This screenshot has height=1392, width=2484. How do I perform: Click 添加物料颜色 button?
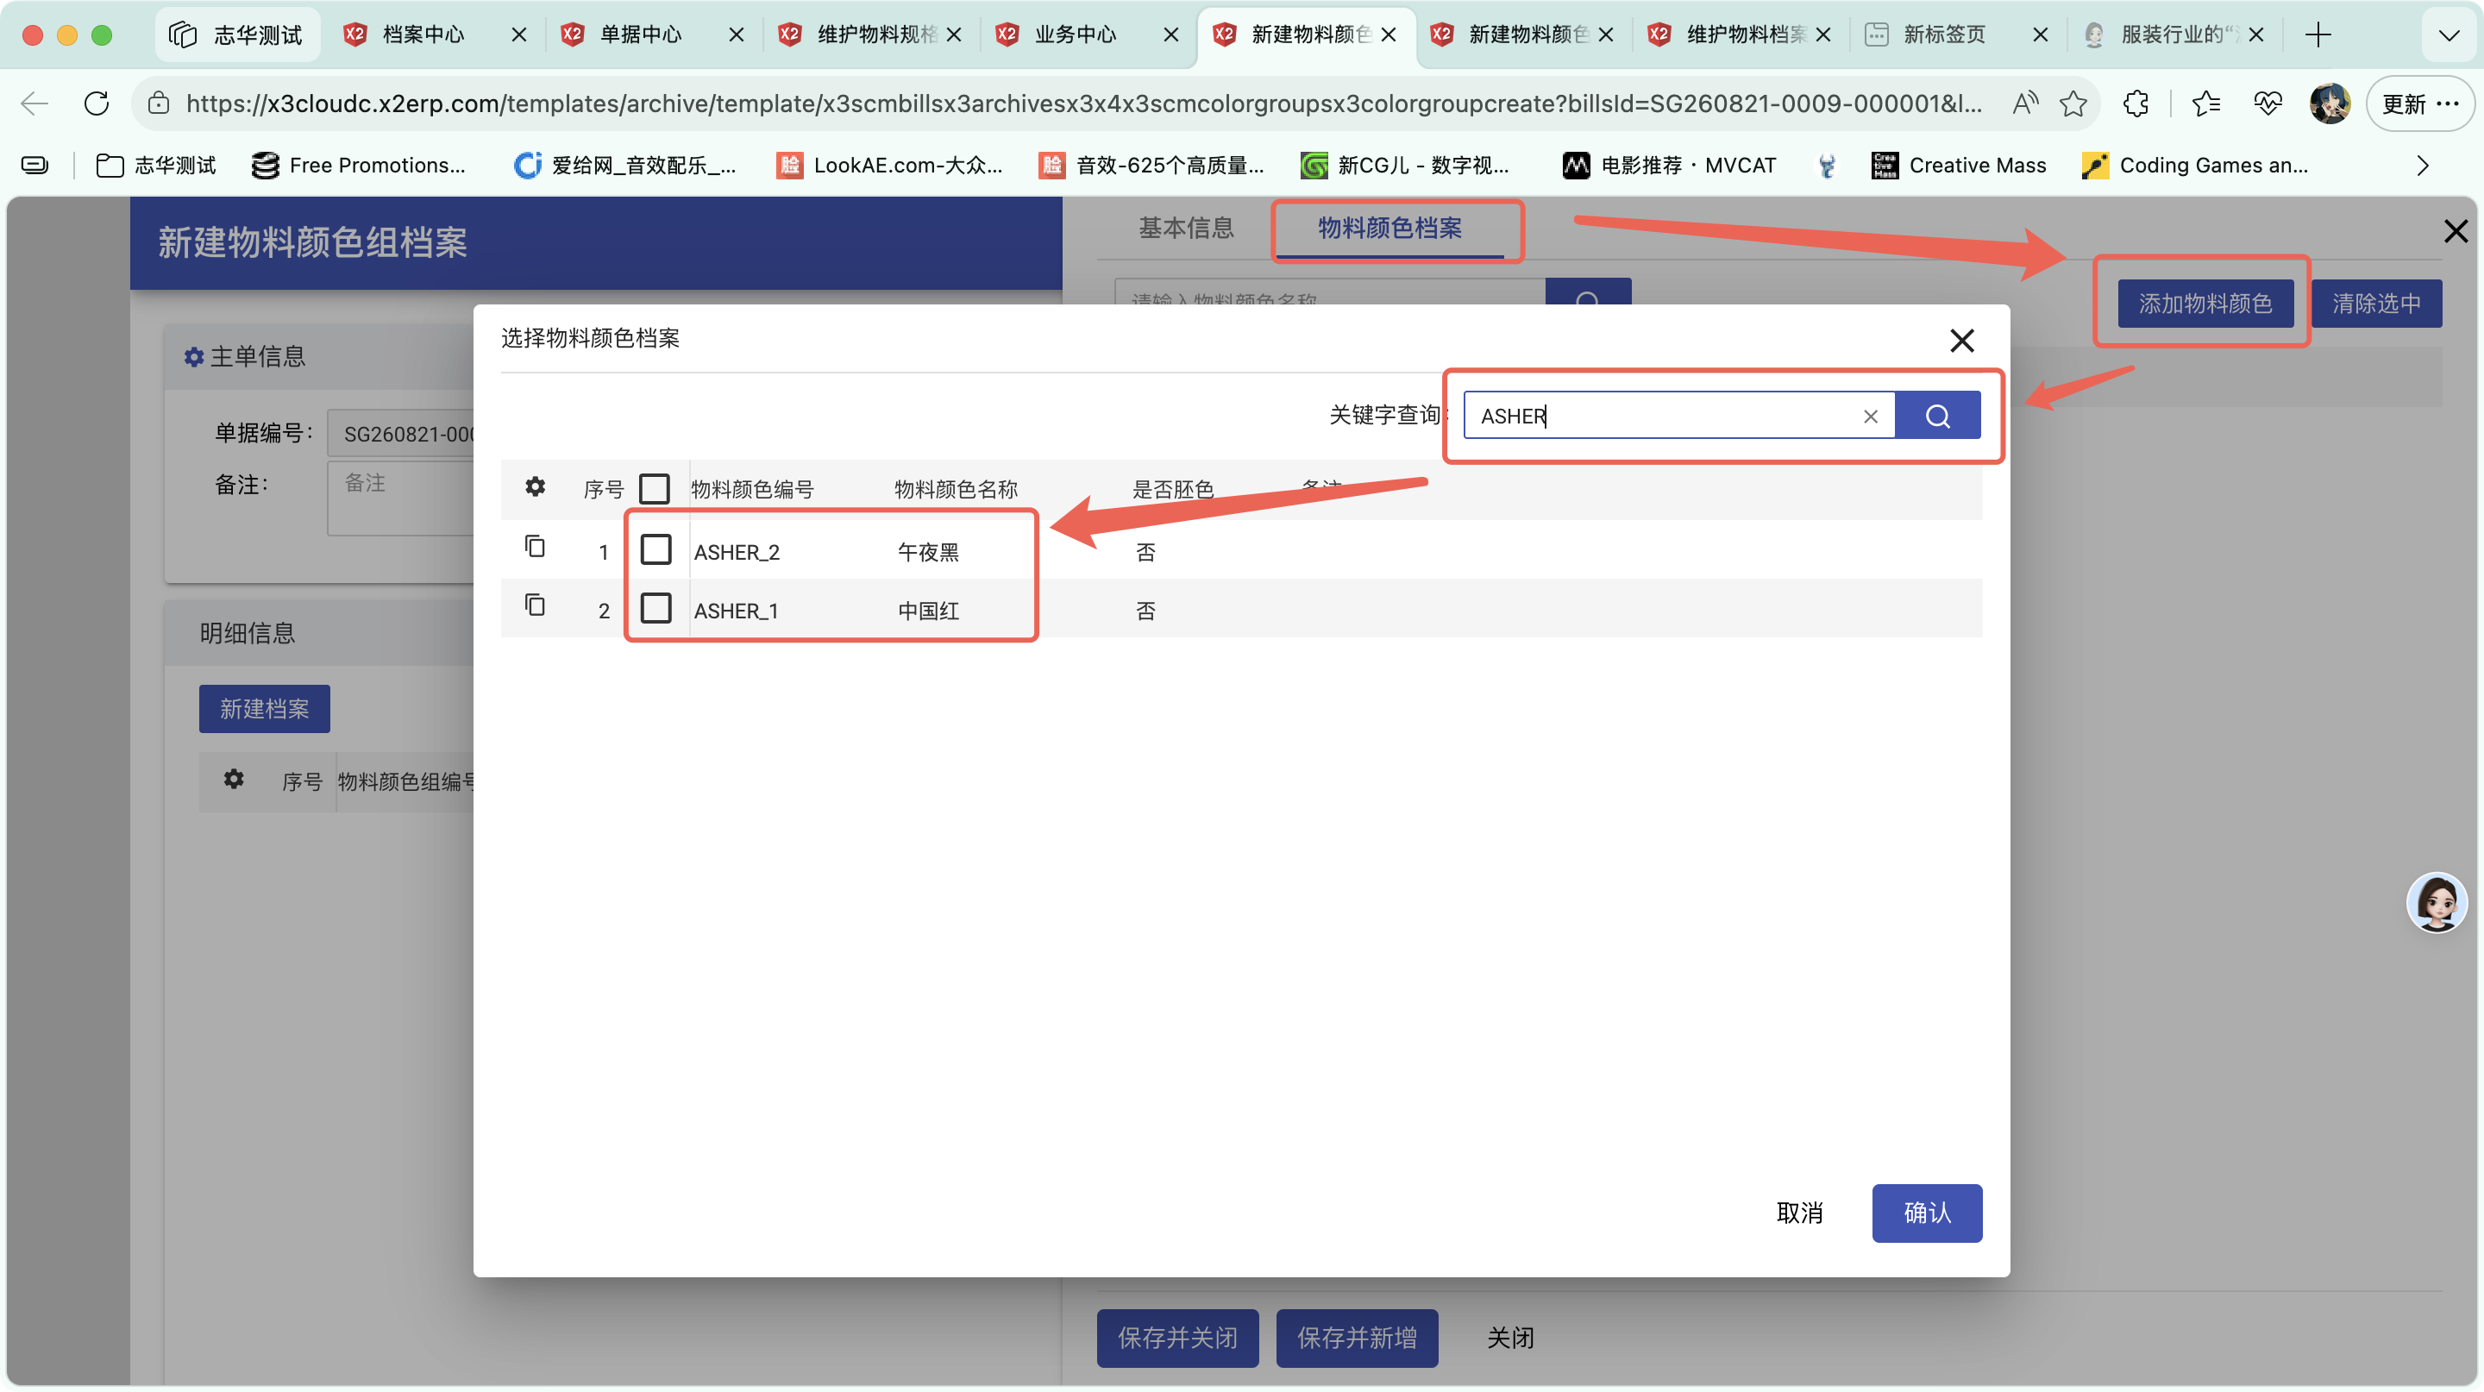[2205, 304]
